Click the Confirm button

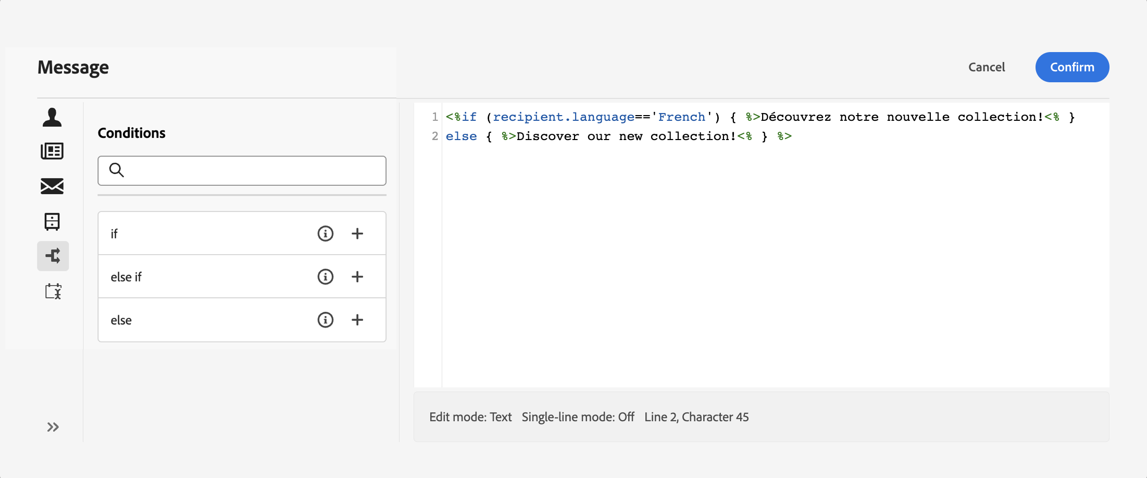pos(1072,67)
